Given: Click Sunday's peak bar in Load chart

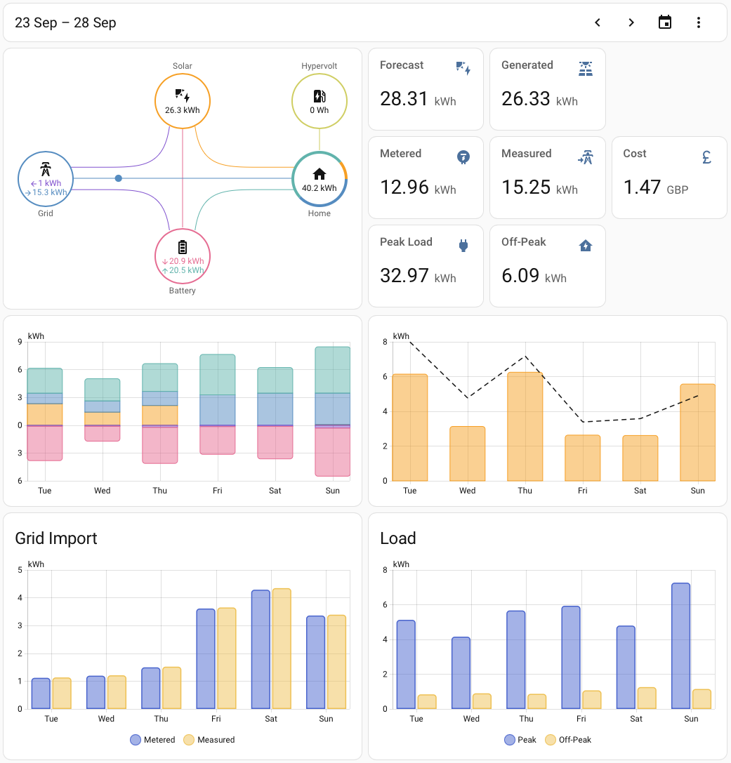Looking at the screenshot, I should click(x=680, y=646).
